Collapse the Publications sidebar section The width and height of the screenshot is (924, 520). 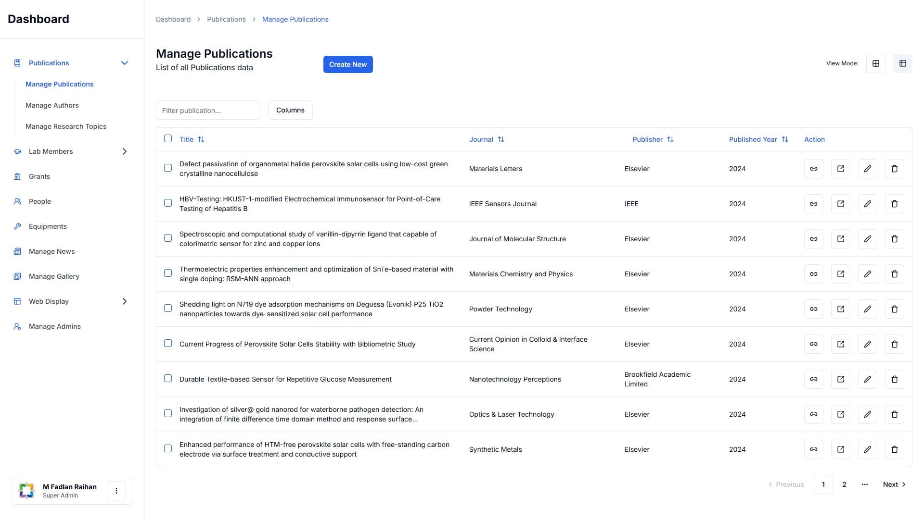coord(125,63)
